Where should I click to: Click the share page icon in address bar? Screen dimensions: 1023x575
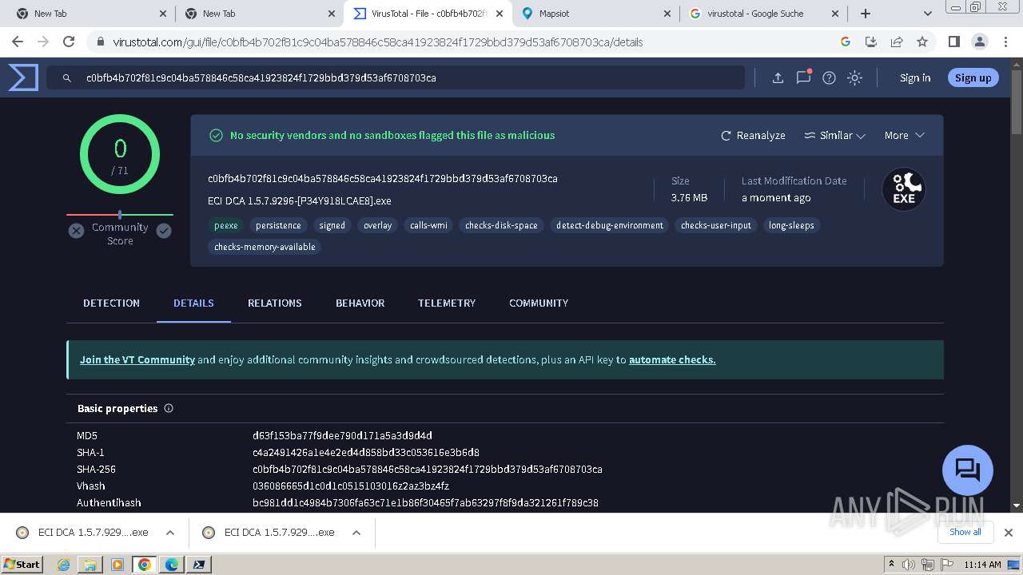(897, 42)
